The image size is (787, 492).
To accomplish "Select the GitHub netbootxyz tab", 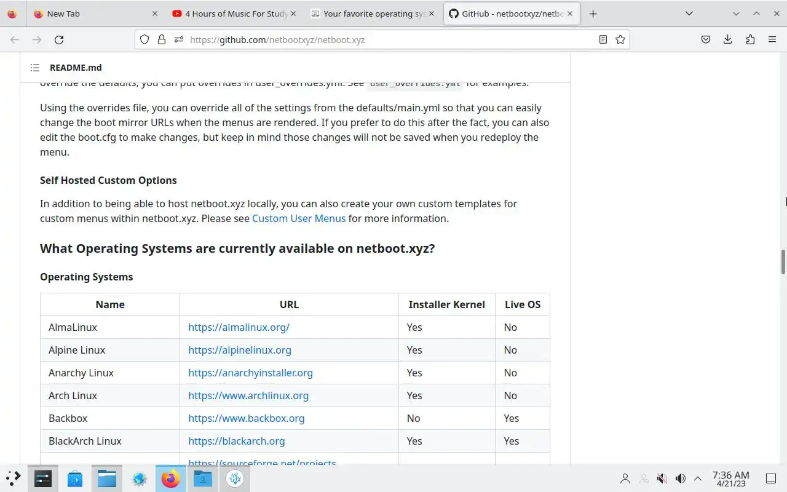I will click(511, 14).
